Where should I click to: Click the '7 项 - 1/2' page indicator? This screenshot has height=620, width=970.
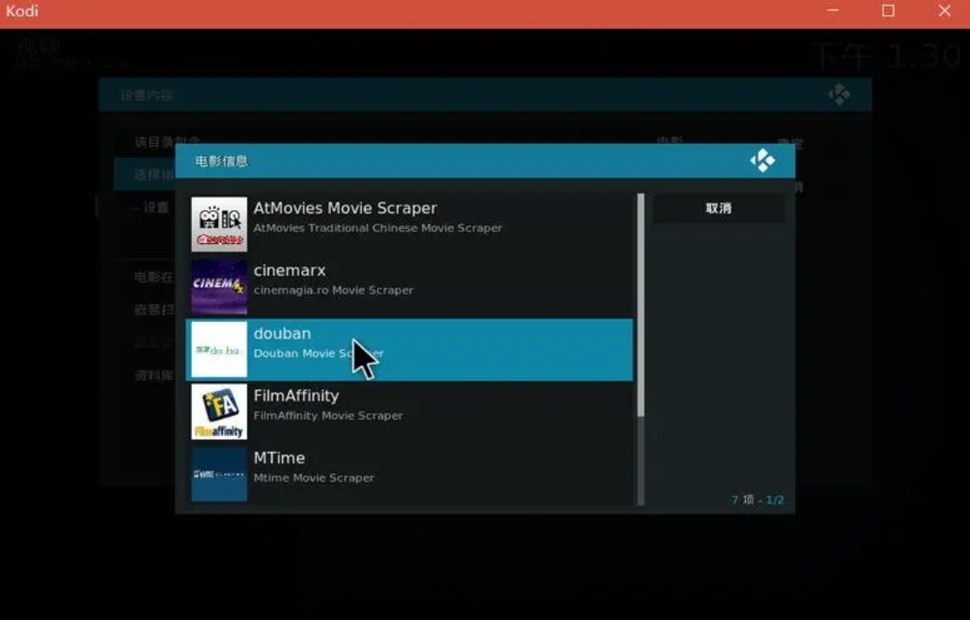(758, 499)
